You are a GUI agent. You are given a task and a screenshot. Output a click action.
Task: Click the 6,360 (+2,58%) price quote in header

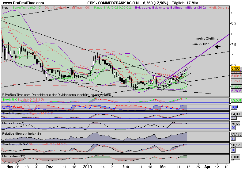click(x=156, y=3)
